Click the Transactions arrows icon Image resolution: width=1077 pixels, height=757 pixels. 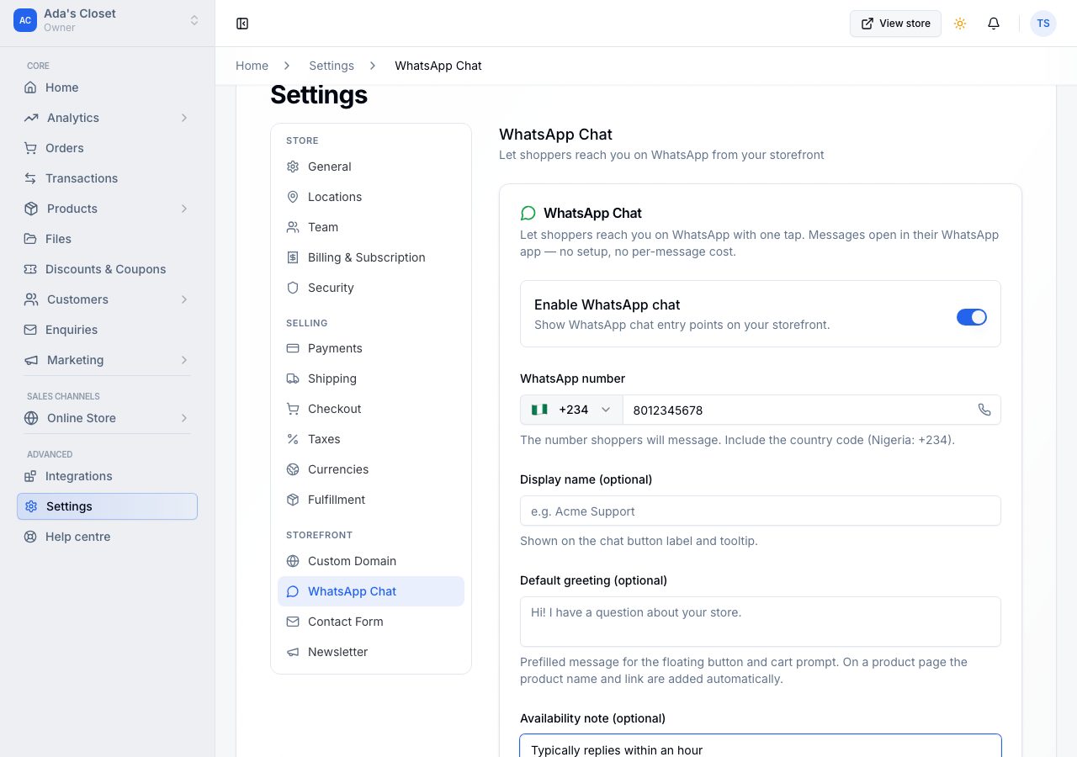pyautogui.click(x=30, y=178)
